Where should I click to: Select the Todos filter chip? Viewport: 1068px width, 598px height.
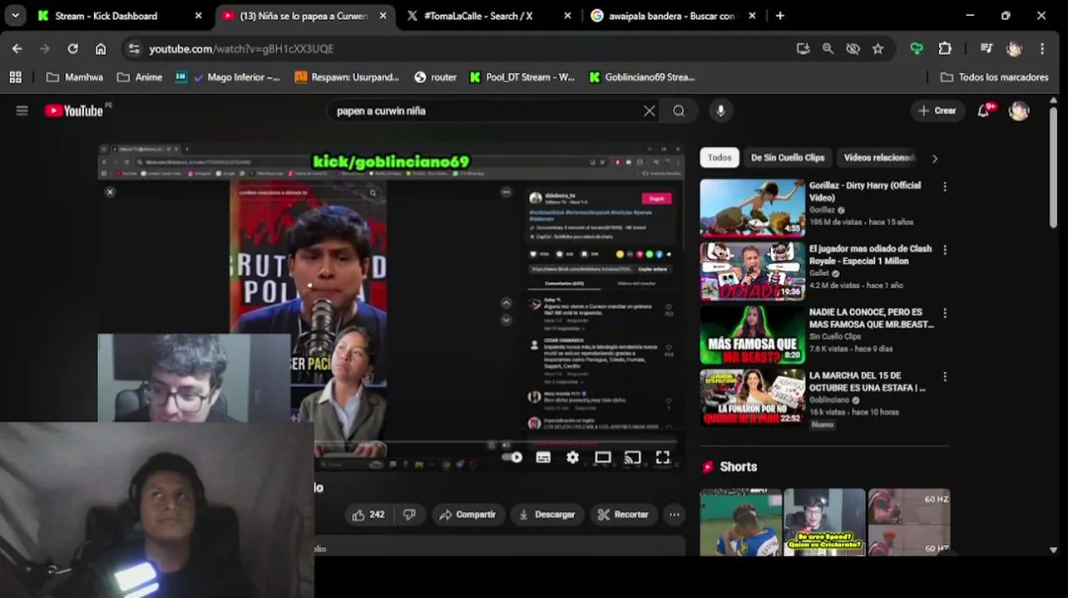click(x=719, y=158)
